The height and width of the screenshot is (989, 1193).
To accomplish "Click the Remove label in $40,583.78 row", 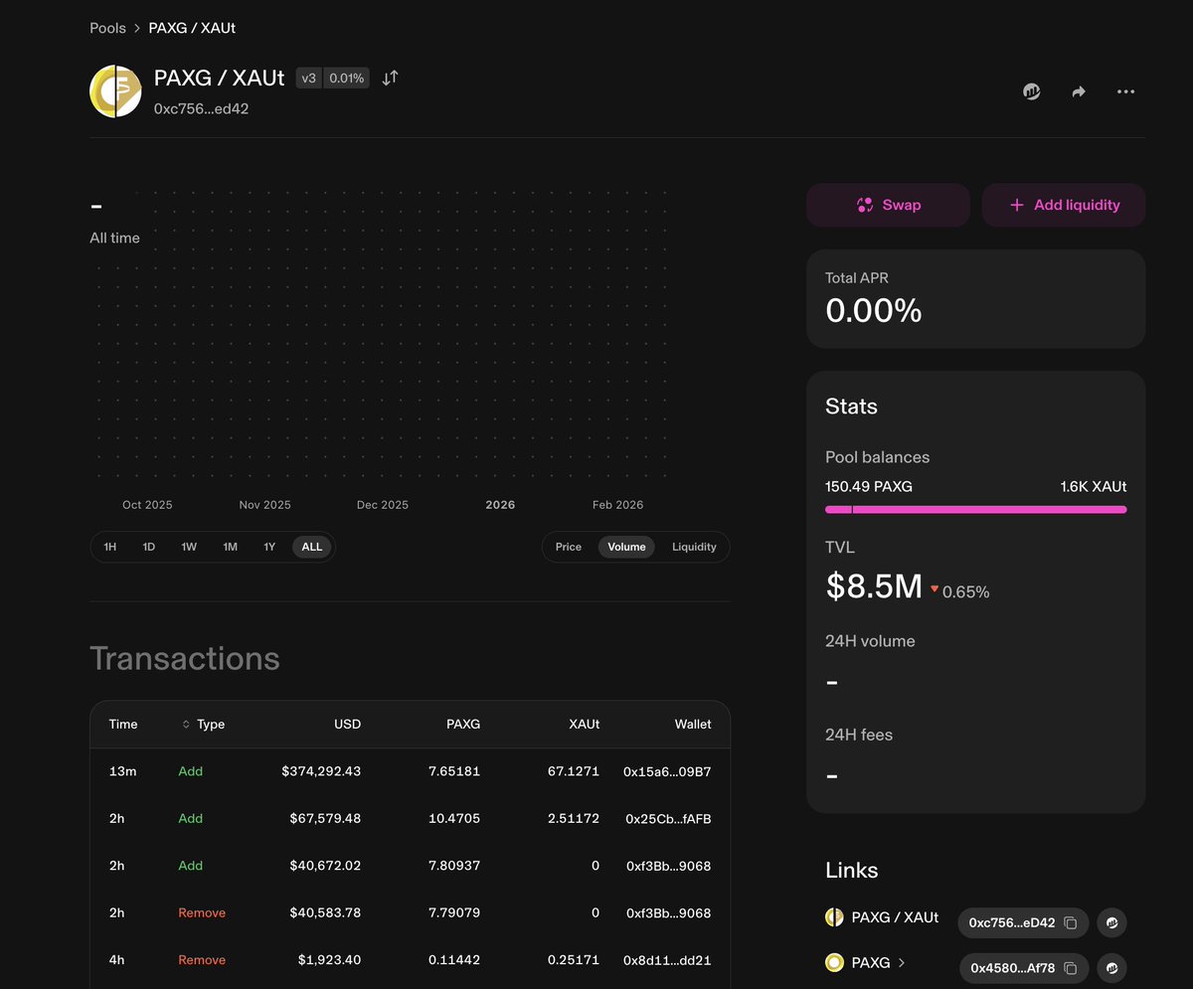I will click(202, 912).
